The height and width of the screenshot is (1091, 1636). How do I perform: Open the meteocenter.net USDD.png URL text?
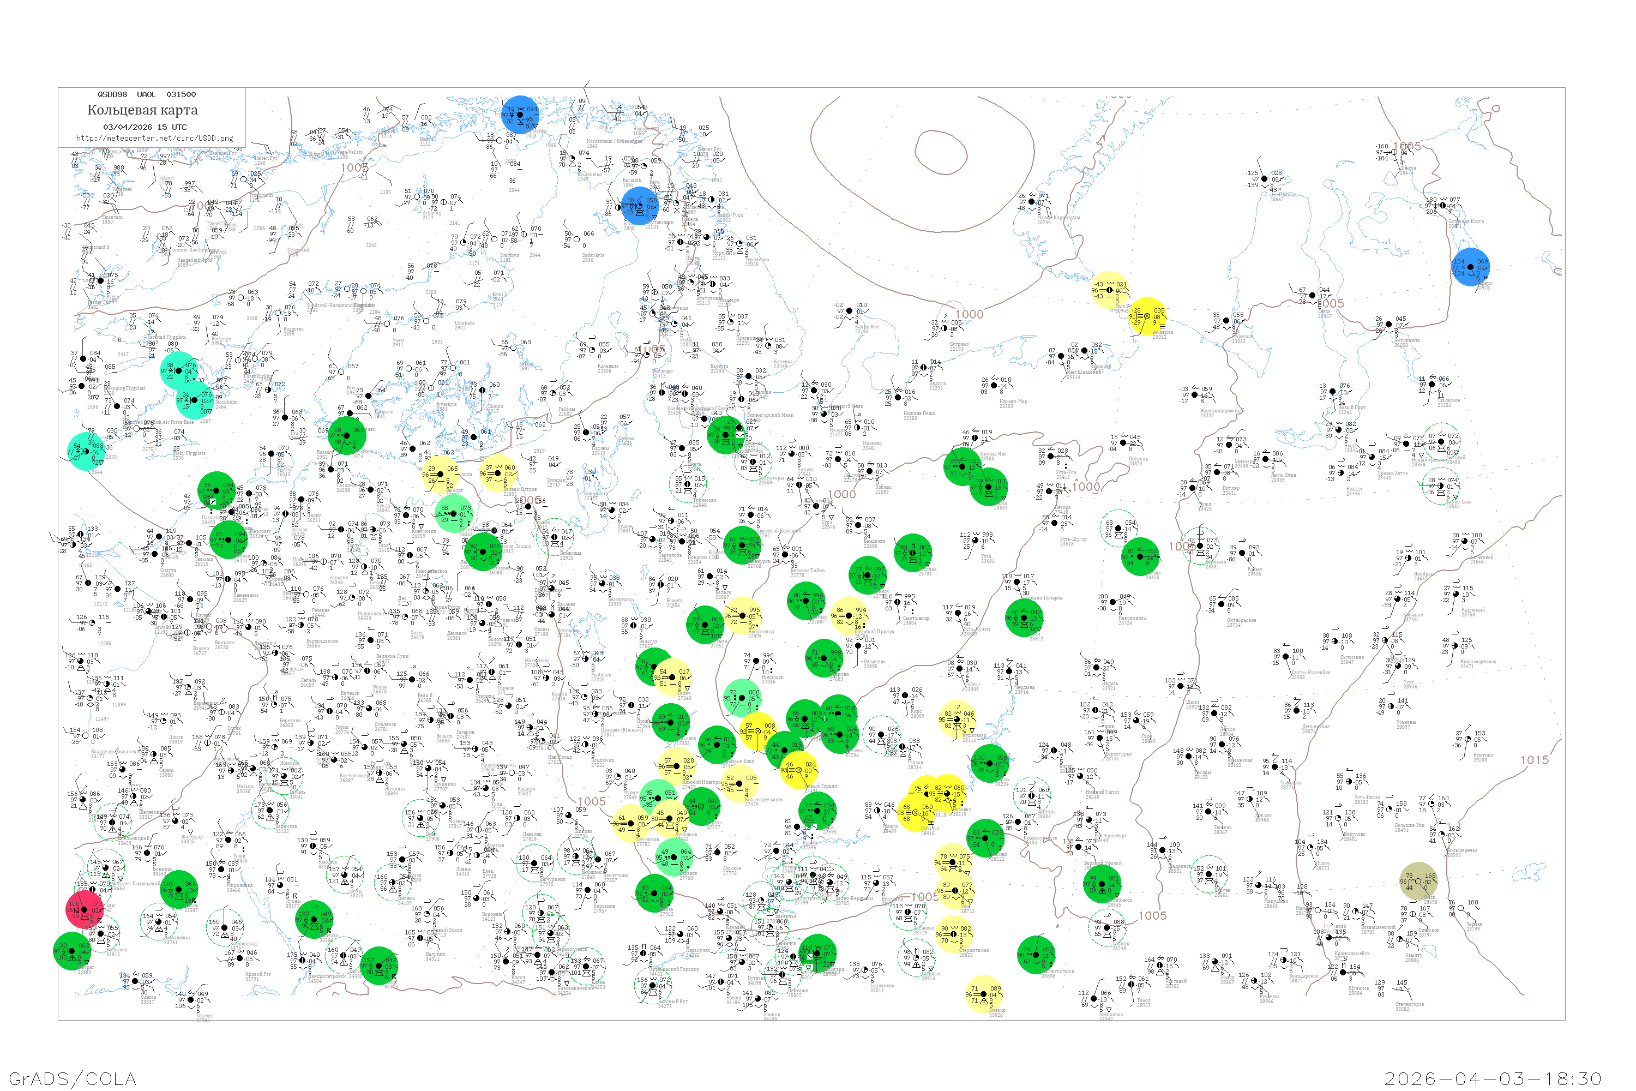tap(154, 139)
